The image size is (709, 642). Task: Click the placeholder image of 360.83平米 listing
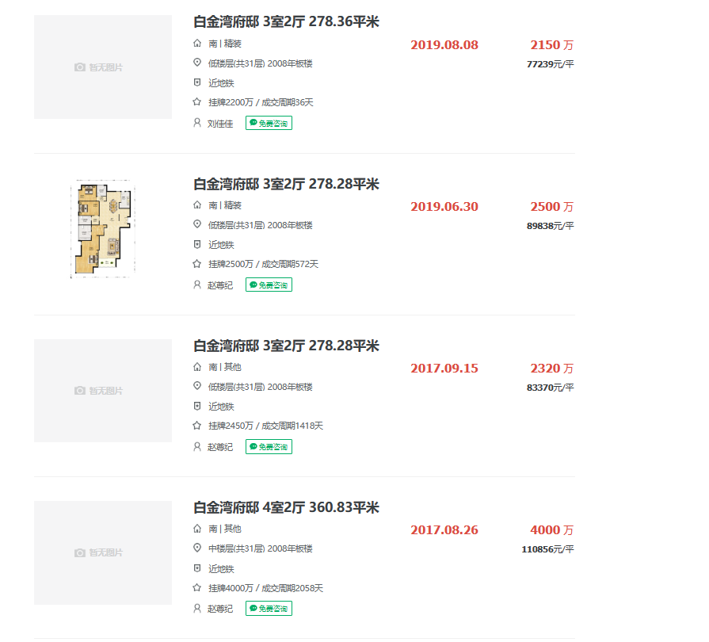pyautogui.click(x=103, y=552)
